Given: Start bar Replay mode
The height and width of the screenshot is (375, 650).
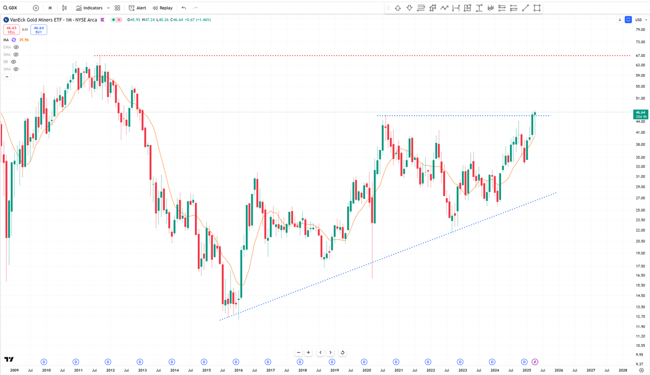Looking at the screenshot, I should point(162,8).
